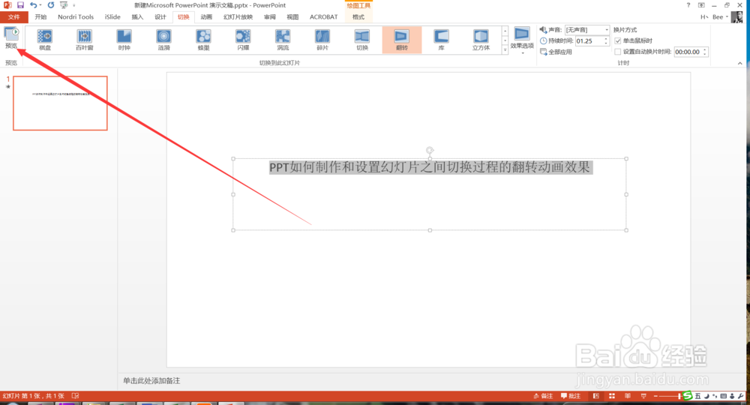Switch to the 幻灯片放映 Slide Show tab
750x405 pixels.
pyautogui.click(x=238, y=16)
